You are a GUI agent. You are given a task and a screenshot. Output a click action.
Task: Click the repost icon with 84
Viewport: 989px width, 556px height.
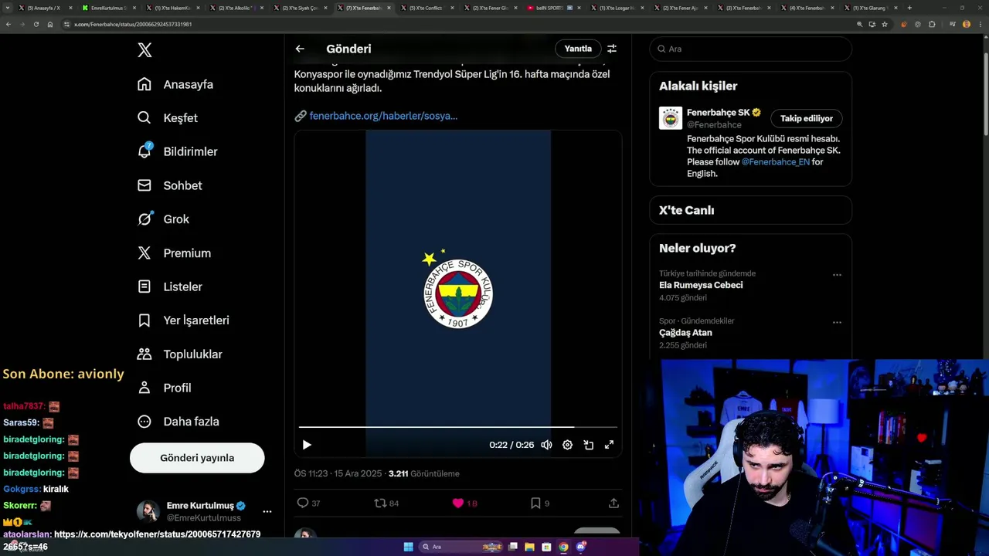[380, 503]
